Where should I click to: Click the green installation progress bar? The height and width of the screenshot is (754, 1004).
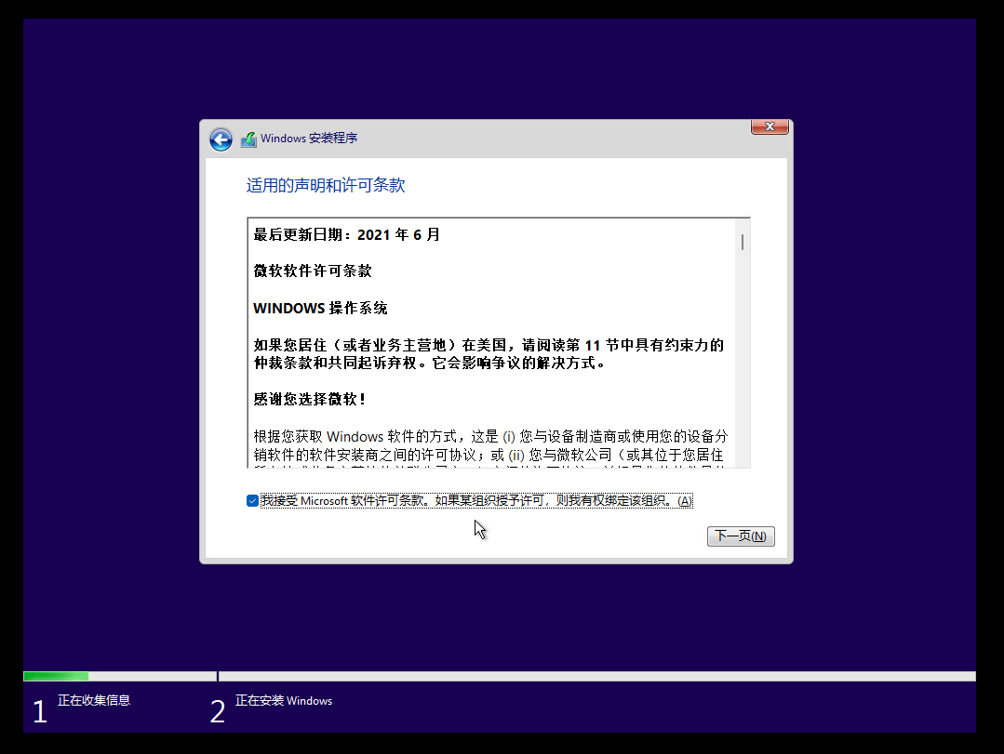56,676
